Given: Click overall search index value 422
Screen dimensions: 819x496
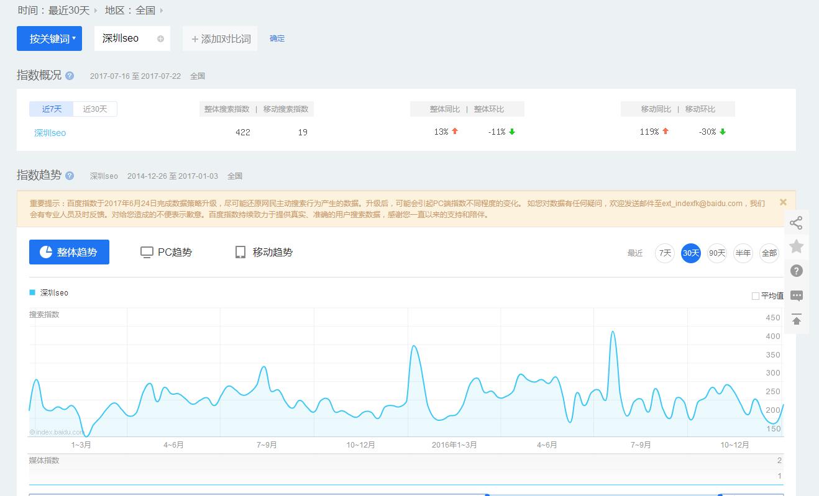Looking at the screenshot, I should tap(243, 132).
